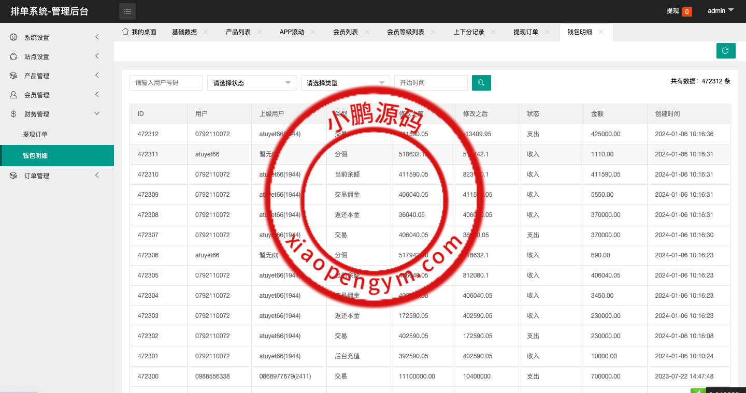Screen dimensions: 746x393
Task: Click the 会员管理 person icon
Action: 13,95
